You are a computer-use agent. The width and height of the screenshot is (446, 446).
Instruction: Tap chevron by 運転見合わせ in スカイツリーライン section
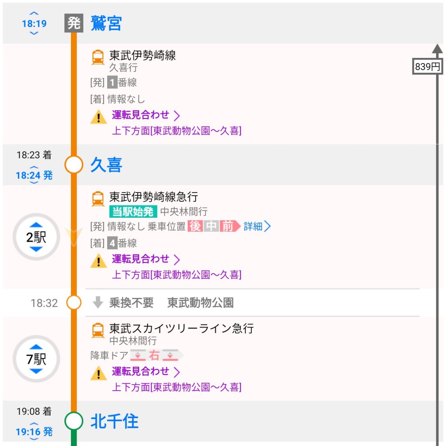tap(177, 372)
